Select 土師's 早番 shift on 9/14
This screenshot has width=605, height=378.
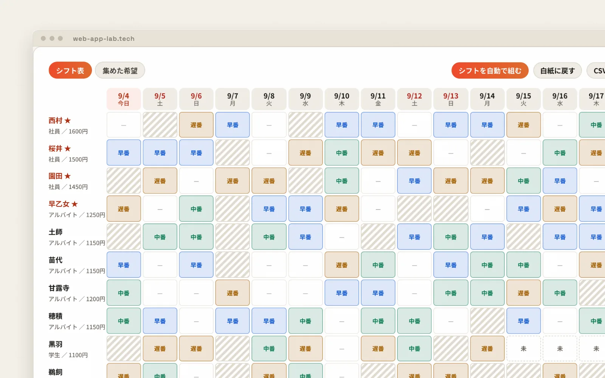point(487,237)
